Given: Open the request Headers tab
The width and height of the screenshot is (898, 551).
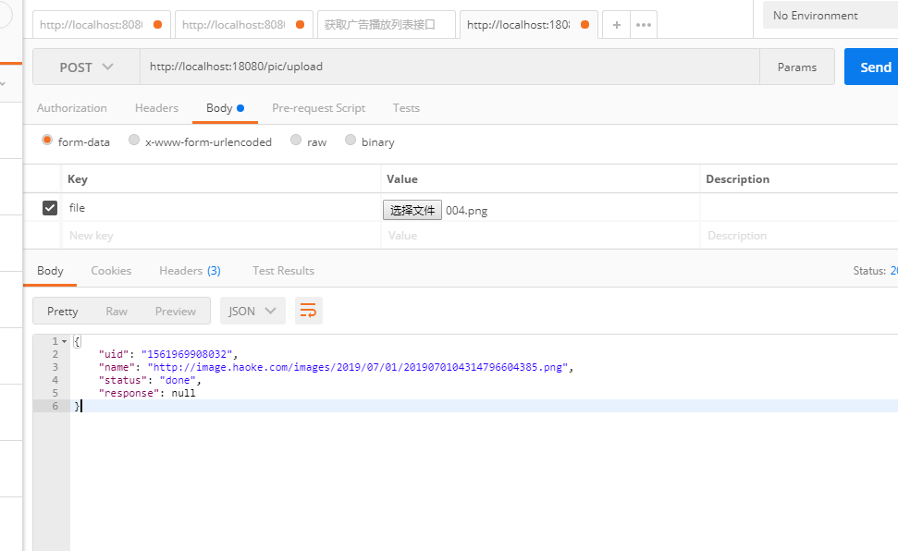Looking at the screenshot, I should click(x=156, y=107).
